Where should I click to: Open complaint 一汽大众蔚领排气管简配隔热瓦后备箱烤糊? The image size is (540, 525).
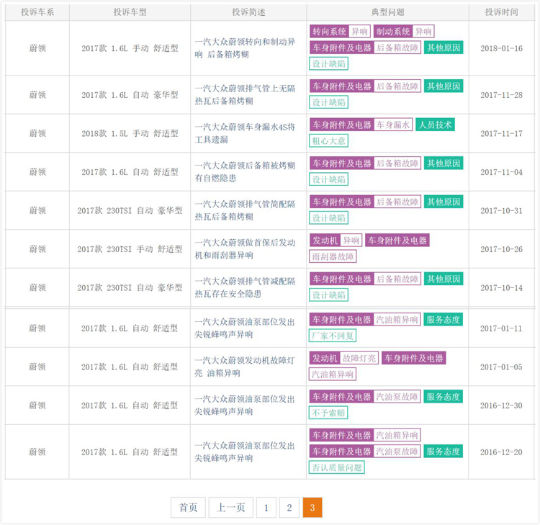(x=245, y=210)
